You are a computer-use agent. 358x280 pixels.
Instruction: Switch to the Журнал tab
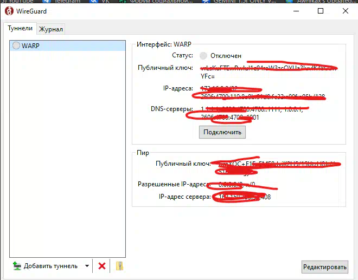[x=50, y=29]
